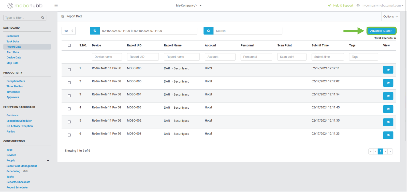Click the blue search magnifier button

(x=208, y=31)
